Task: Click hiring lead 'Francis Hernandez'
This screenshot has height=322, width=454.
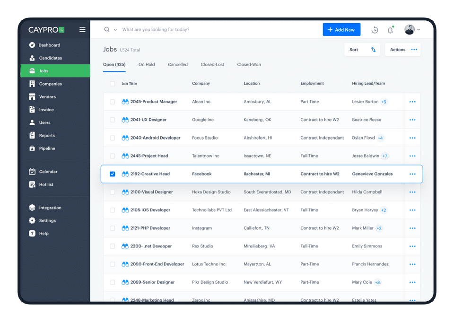Action: (x=370, y=264)
